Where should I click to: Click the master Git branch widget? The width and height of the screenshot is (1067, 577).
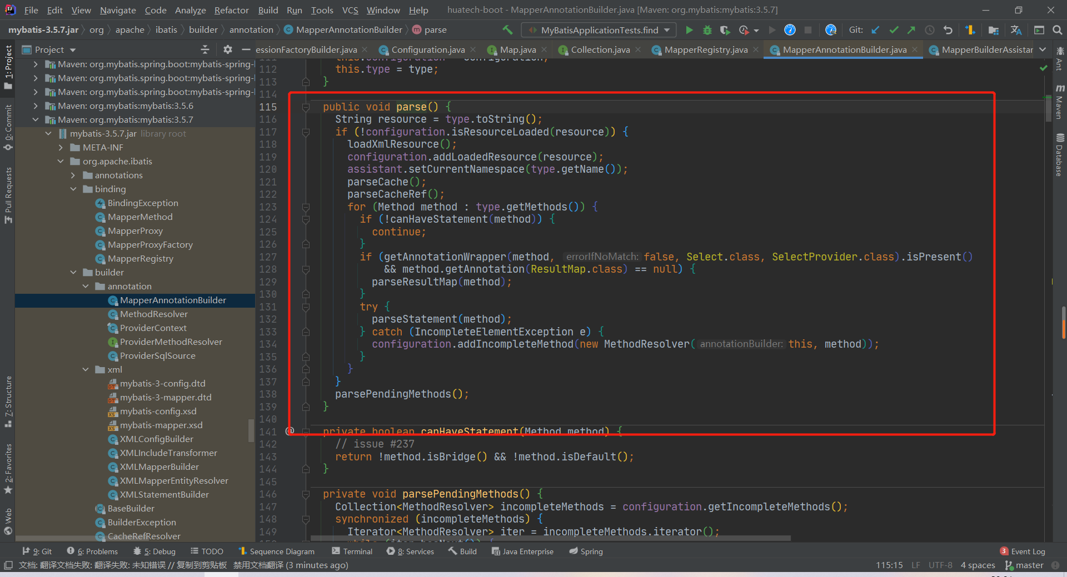(1024, 565)
